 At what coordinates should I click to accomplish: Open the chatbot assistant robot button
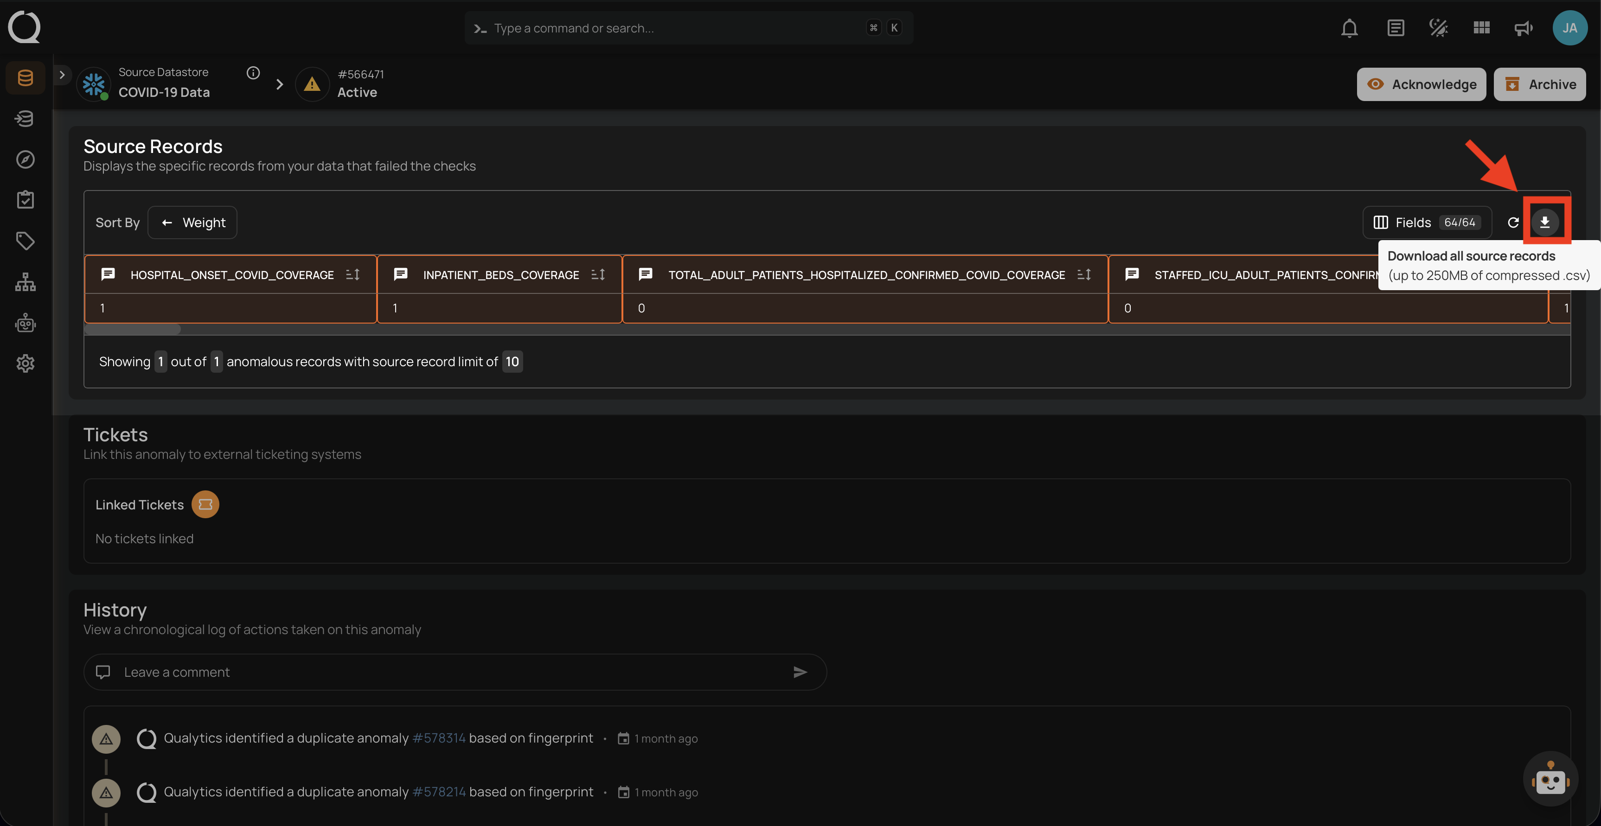pos(1550,779)
